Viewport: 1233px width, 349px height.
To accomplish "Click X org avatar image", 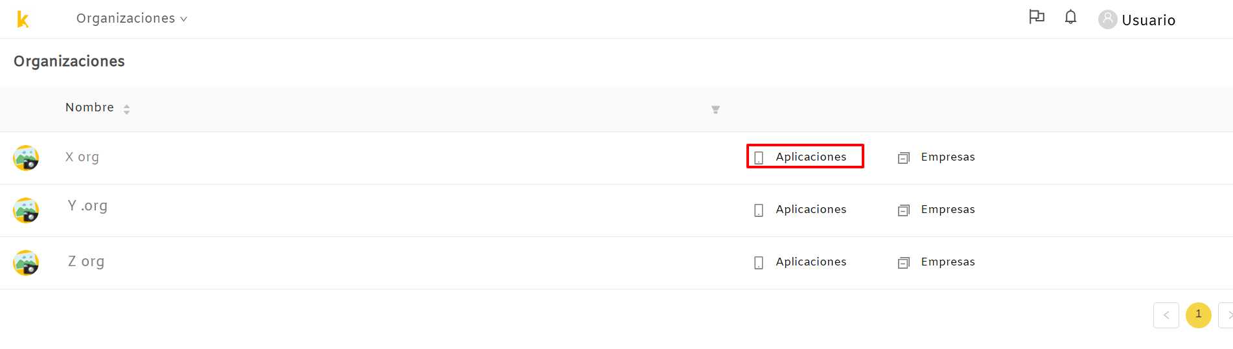I will tap(26, 158).
